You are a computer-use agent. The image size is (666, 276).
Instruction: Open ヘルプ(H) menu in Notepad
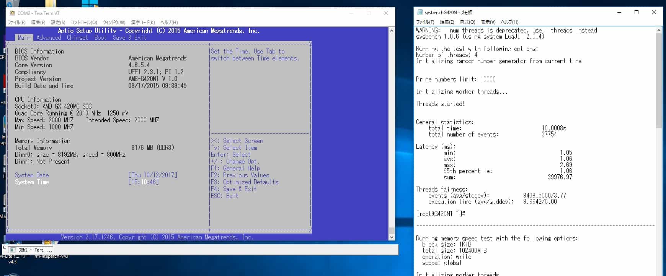click(509, 22)
